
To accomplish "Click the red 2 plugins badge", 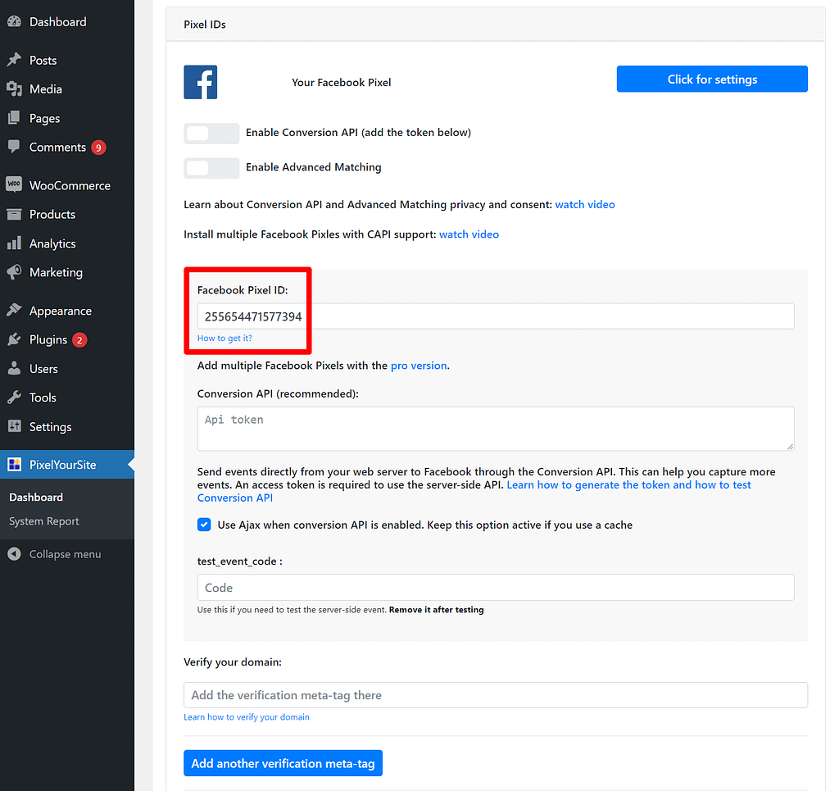I will point(79,340).
